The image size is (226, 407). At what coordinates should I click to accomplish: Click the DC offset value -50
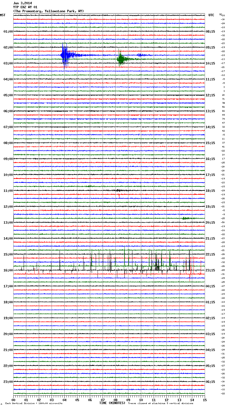tap(223, 222)
